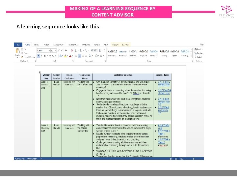This screenshot has height=178, width=237.
Task: Open the Font dialog launcher
Action: click(73, 61)
